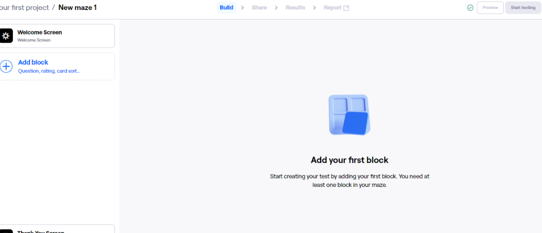Screen dimensions: 542x233
Task: Click the external link icon beside Report
Action: point(346,8)
